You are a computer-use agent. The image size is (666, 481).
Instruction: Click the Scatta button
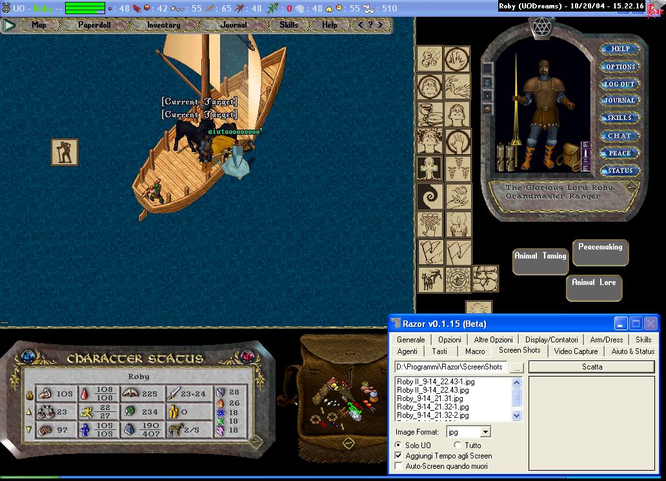[x=592, y=367]
